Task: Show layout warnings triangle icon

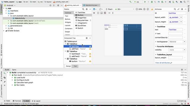Action: pyautogui.click(x=152, y=9)
